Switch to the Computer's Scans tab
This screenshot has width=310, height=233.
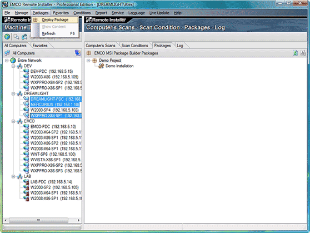(x=101, y=46)
